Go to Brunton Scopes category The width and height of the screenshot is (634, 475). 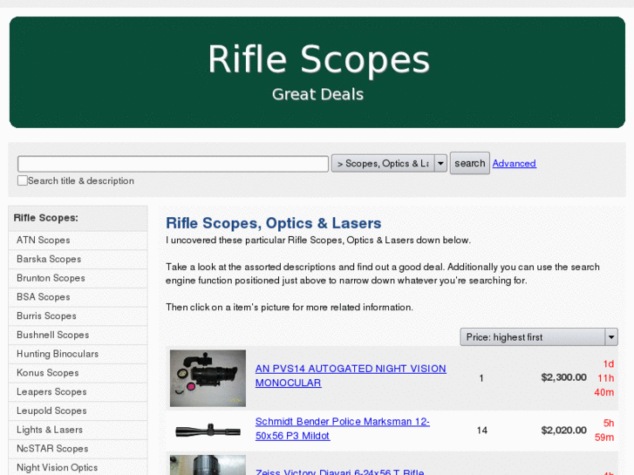pyautogui.click(x=51, y=278)
